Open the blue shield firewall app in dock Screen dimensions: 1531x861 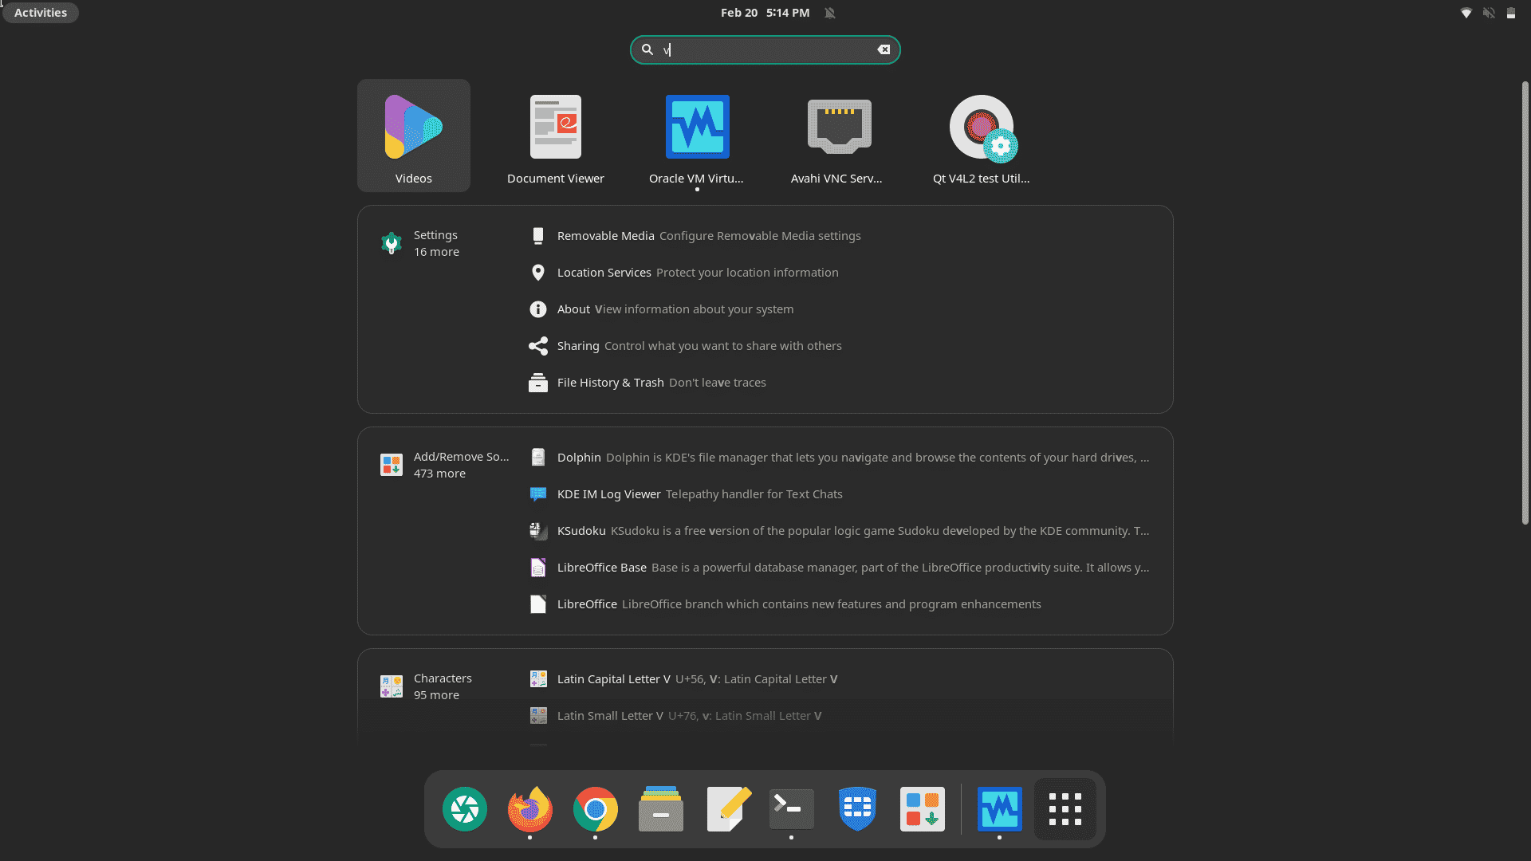(x=857, y=809)
